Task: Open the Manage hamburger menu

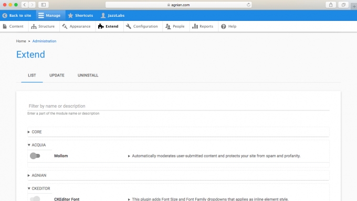Action: point(49,16)
